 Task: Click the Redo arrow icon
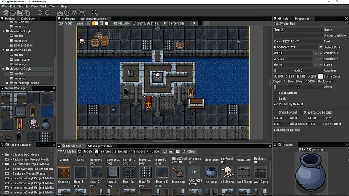47,12
